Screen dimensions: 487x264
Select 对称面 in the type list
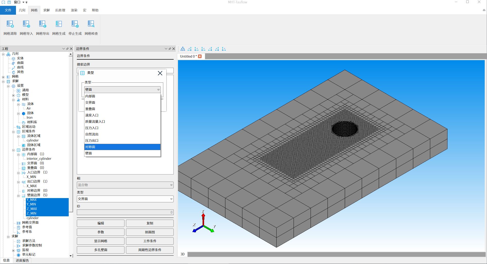(x=122, y=147)
